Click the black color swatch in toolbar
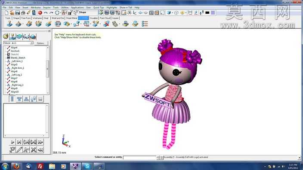 [207, 13]
